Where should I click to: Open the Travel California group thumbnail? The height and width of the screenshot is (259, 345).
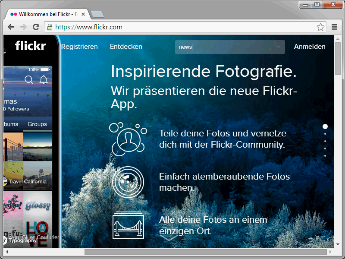28,176
